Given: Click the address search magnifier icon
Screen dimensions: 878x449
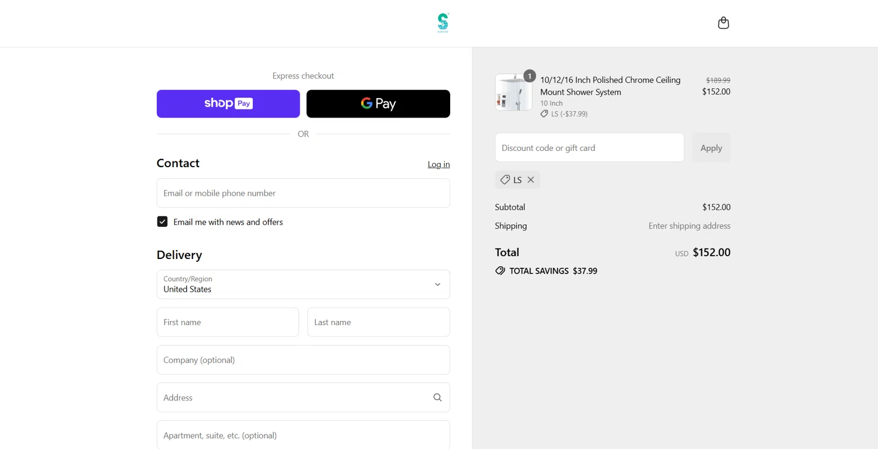Looking at the screenshot, I should (437, 398).
